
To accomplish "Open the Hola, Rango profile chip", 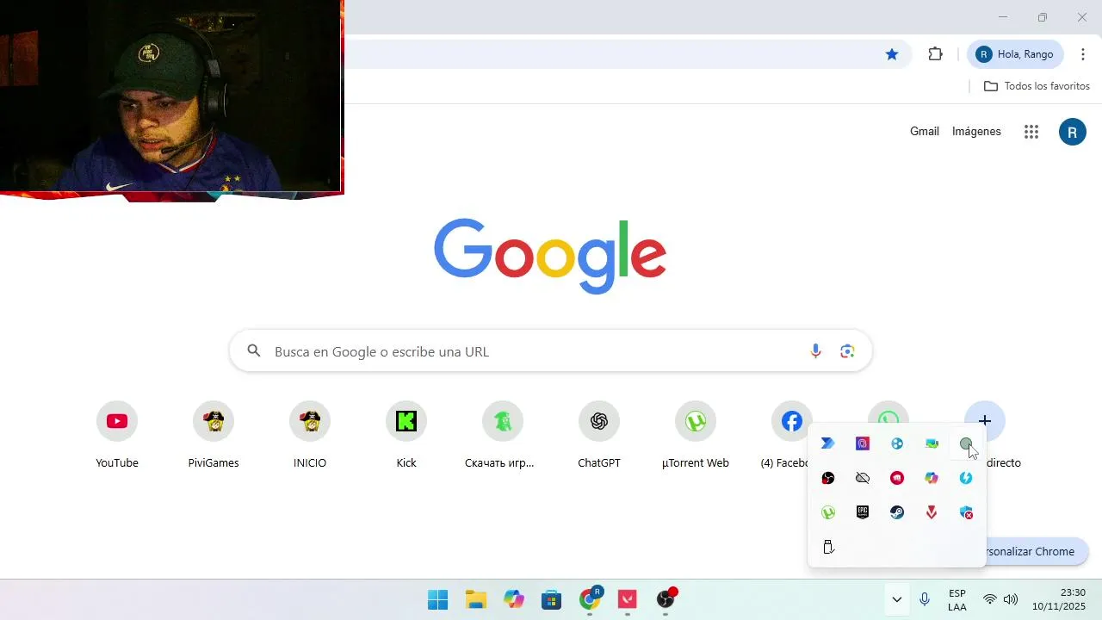I will pyautogui.click(x=1016, y=54).
